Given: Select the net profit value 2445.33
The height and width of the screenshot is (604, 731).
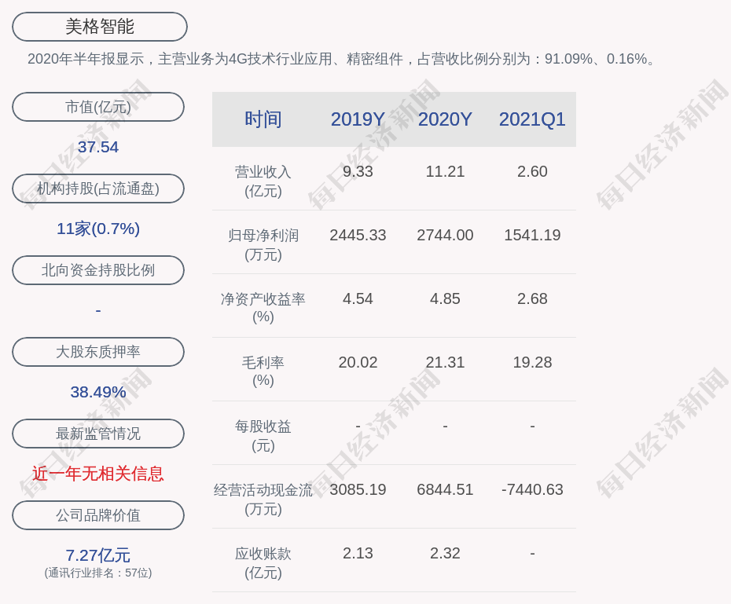Looking at the screenshot, I should 358,235.
